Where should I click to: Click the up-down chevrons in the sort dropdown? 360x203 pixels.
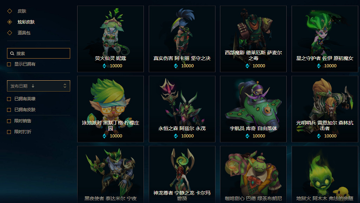[x=65, y=86]
